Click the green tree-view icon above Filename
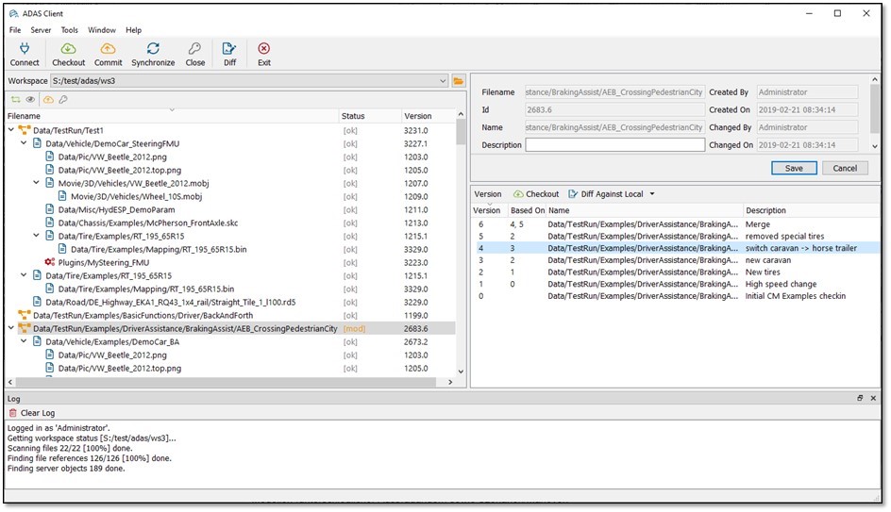Viewport: 891px width, 512px height. (15, 100)
